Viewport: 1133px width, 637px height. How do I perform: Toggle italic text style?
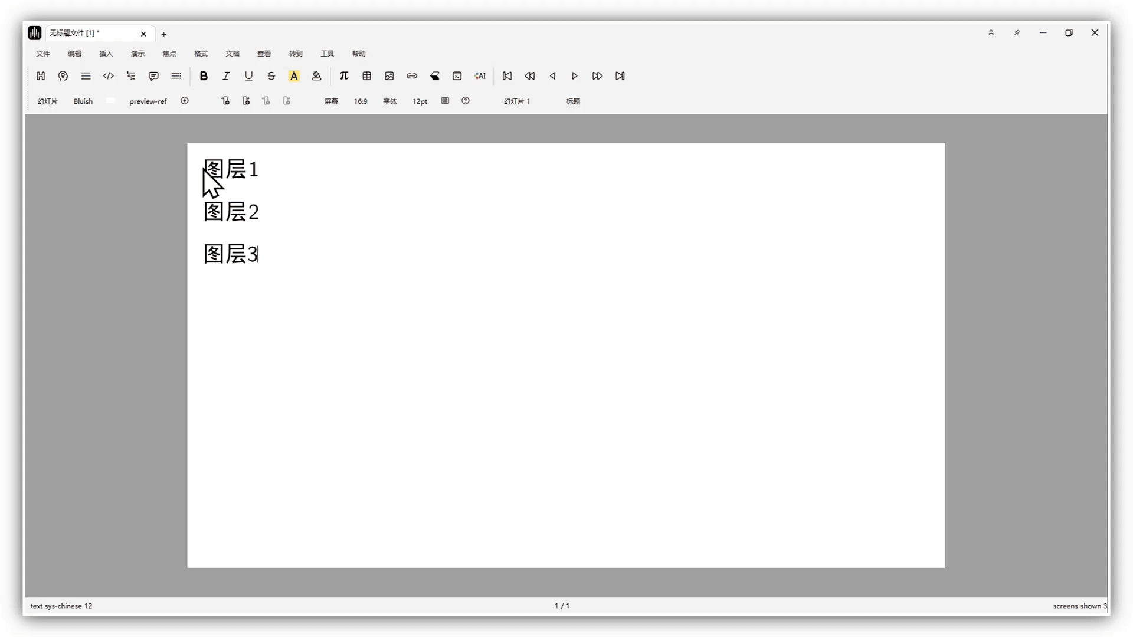click(x=226, y=76)
